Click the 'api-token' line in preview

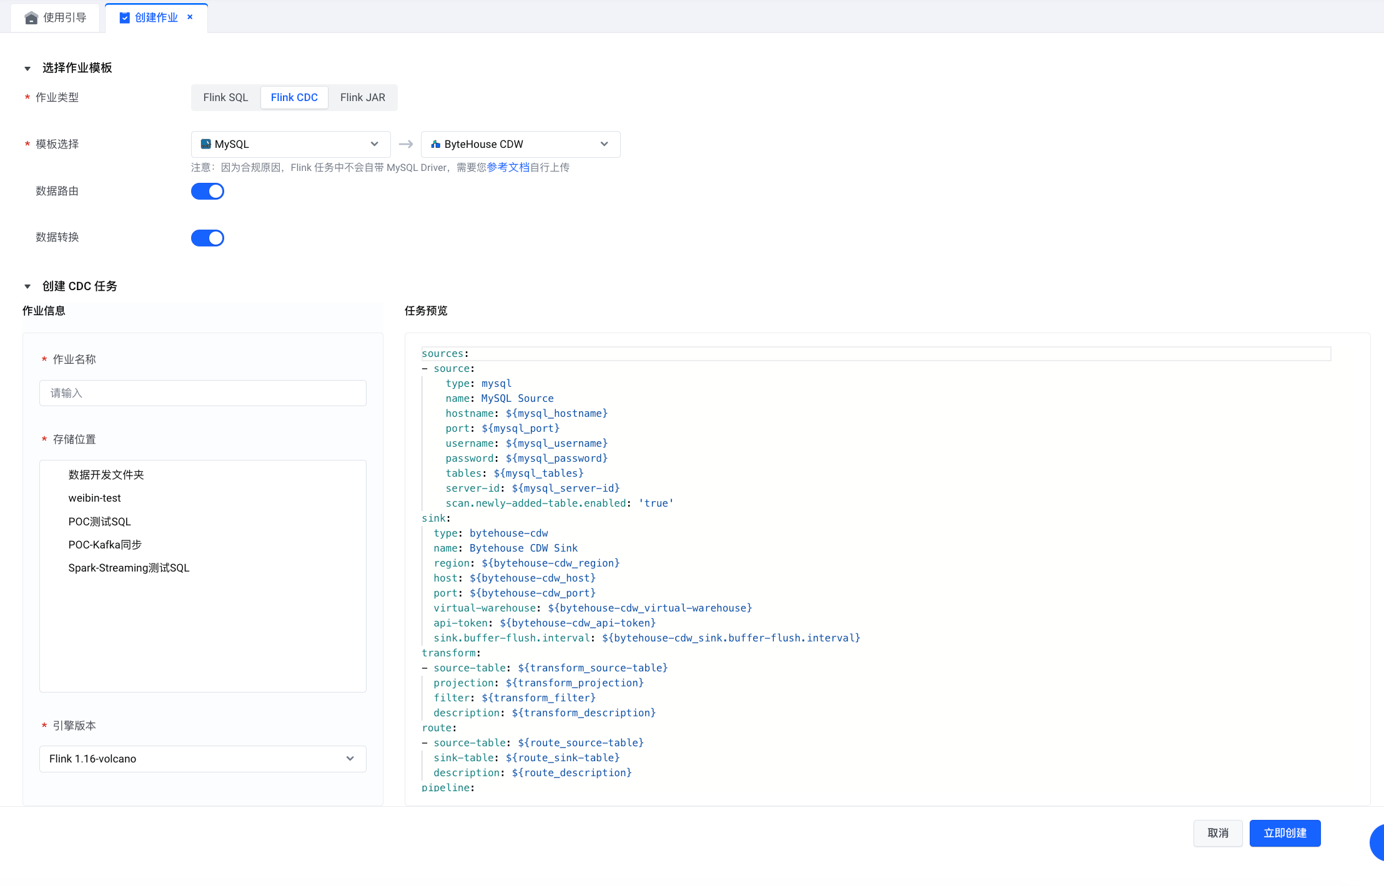(x=545, y=623)
